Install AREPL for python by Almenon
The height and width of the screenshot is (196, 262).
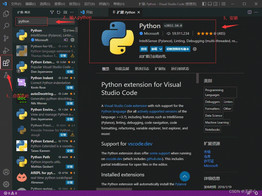click(x=70, y=182)
